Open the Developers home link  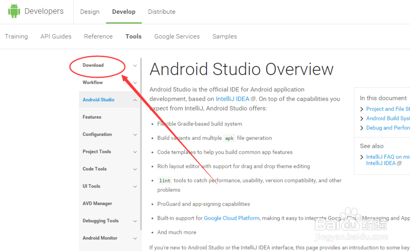pos(44,11)
